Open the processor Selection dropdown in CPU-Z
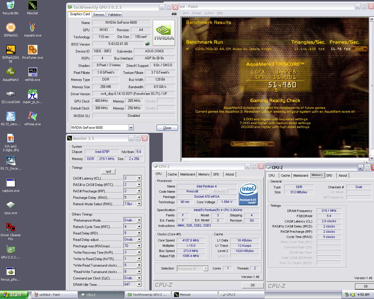Viewport: 374px width, 299px height. [x=206, y=268]
